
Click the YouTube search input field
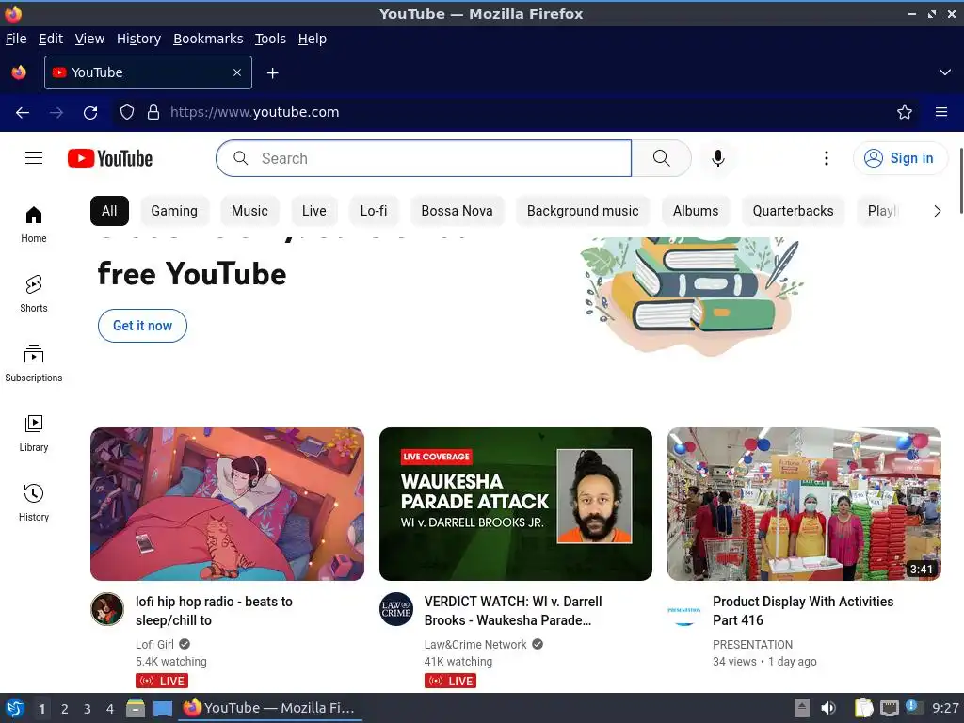pos(424,158)
